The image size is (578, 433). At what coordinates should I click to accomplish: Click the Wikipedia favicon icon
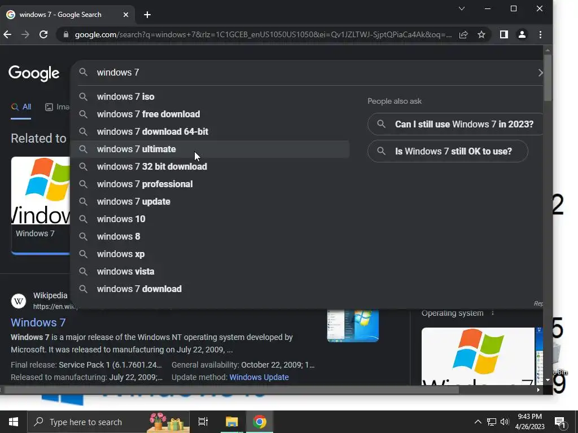(19, 301)
